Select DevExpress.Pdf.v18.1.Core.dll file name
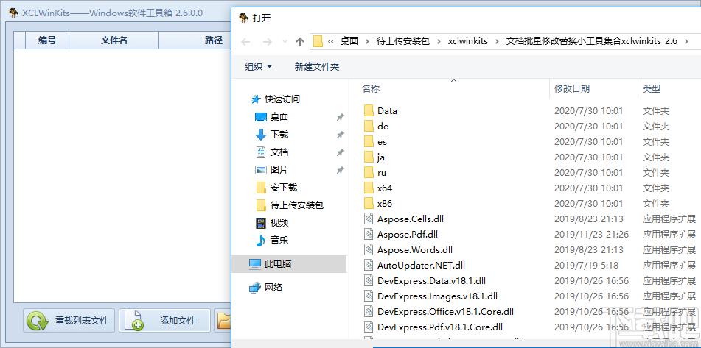Screen dimensions: 701x348 coord(440,327)
